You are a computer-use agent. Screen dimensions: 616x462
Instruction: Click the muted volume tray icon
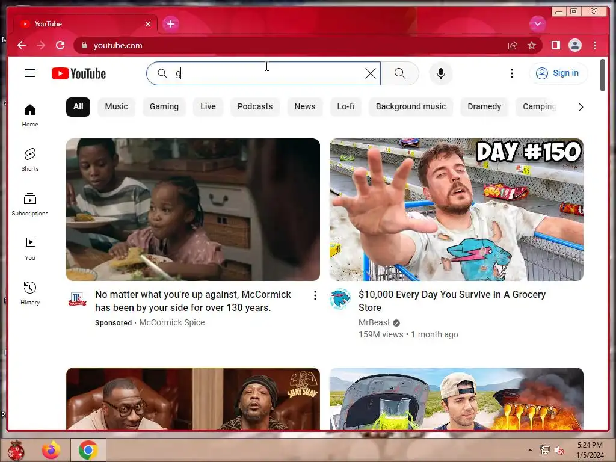pos(559,450)
